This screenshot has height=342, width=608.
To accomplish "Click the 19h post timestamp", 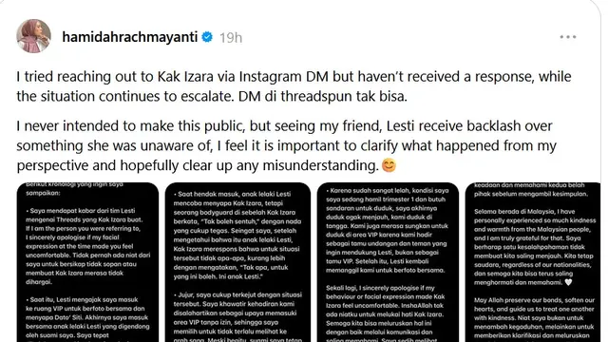I will [231, 38].
